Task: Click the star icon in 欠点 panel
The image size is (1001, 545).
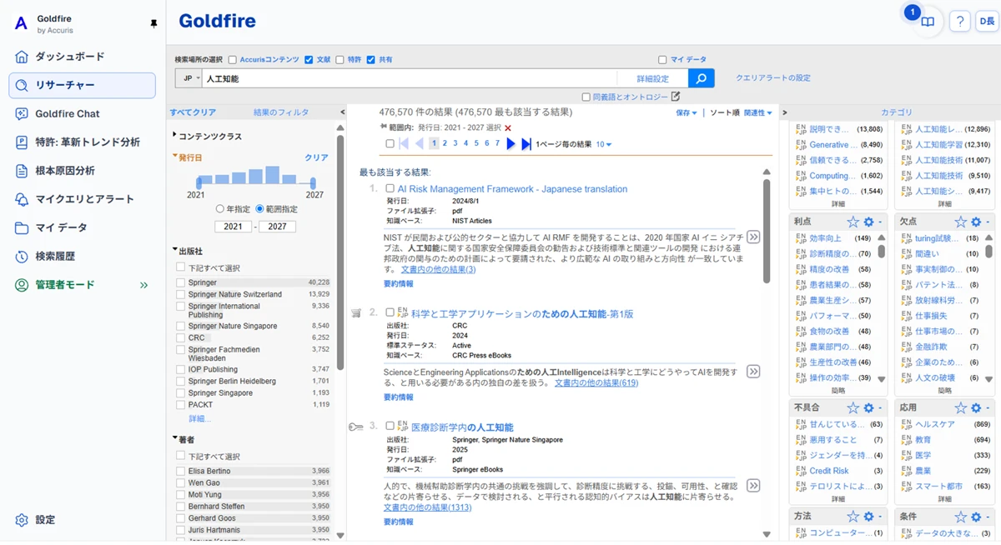Action: point(960,222)
